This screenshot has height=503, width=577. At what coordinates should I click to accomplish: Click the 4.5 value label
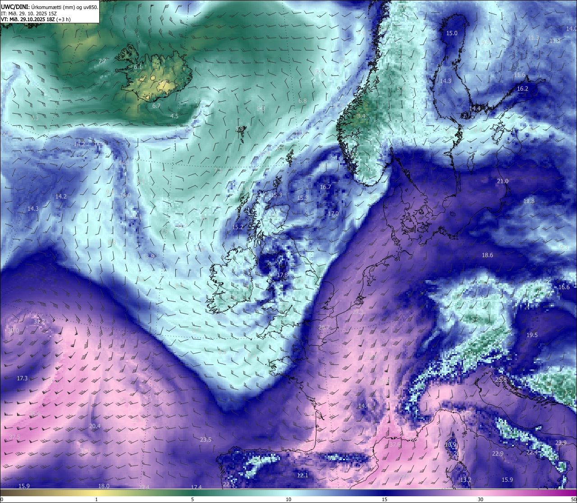coord(174,116)
